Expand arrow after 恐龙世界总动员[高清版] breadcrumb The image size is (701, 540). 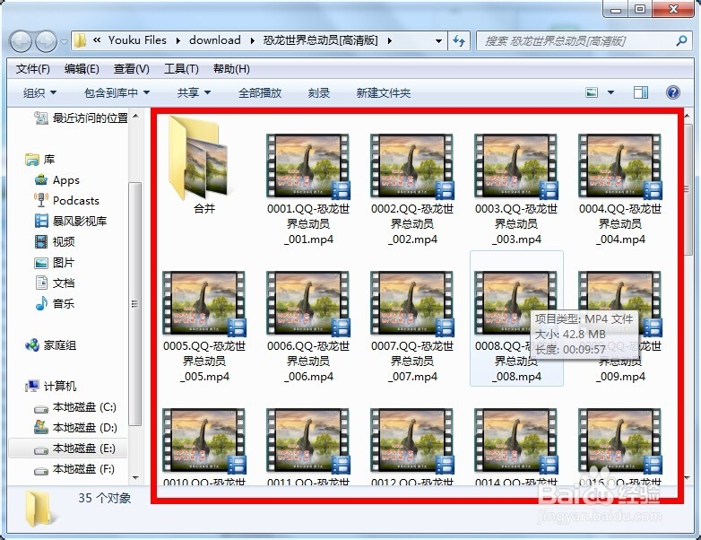pos(389,40)
